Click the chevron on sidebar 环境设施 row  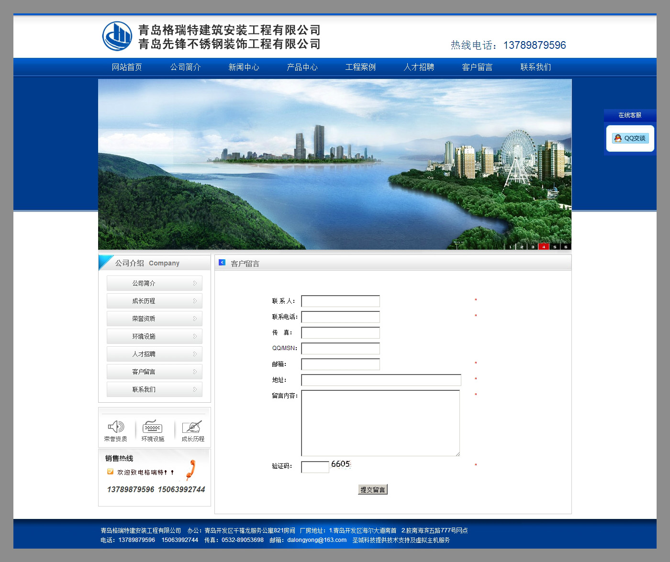195,336
